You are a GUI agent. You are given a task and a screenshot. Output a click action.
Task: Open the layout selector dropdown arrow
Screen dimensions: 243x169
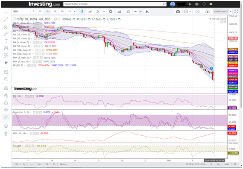tap(190, 12)
